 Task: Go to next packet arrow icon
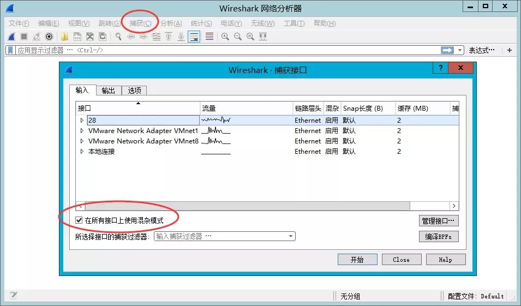click(x=143, y=37)
